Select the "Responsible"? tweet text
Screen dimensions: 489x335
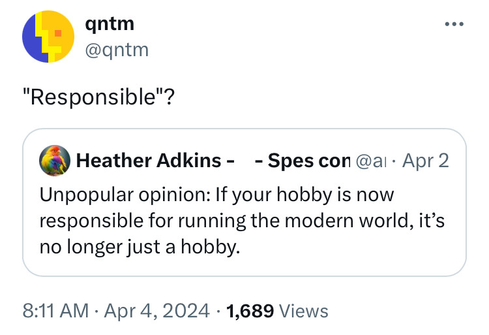[x=98, y=98]
